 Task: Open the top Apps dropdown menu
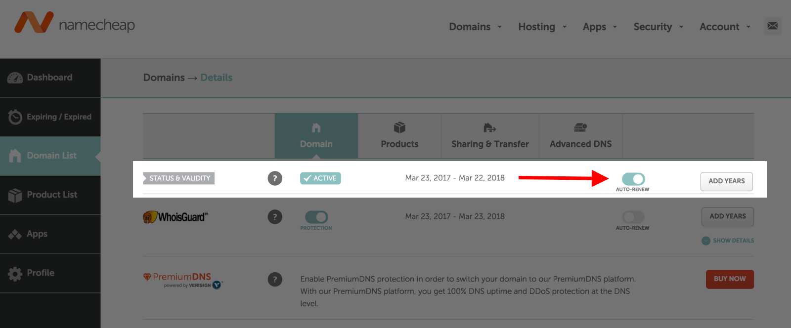pyautogui.click(x=600, y=27)
